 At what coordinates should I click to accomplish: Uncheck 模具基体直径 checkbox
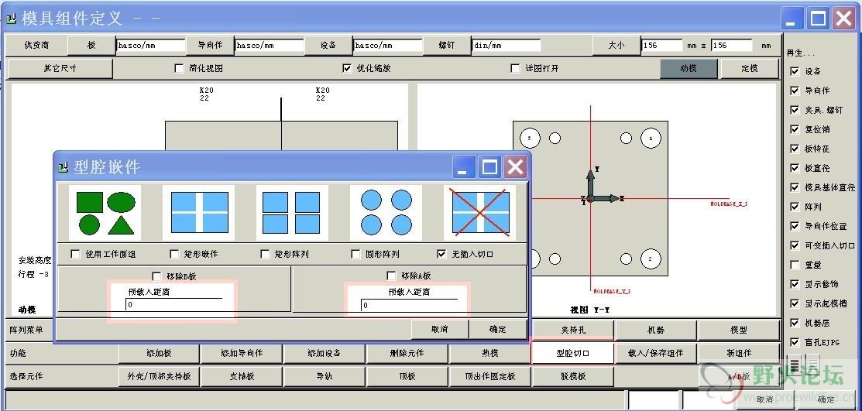point(795,187)
